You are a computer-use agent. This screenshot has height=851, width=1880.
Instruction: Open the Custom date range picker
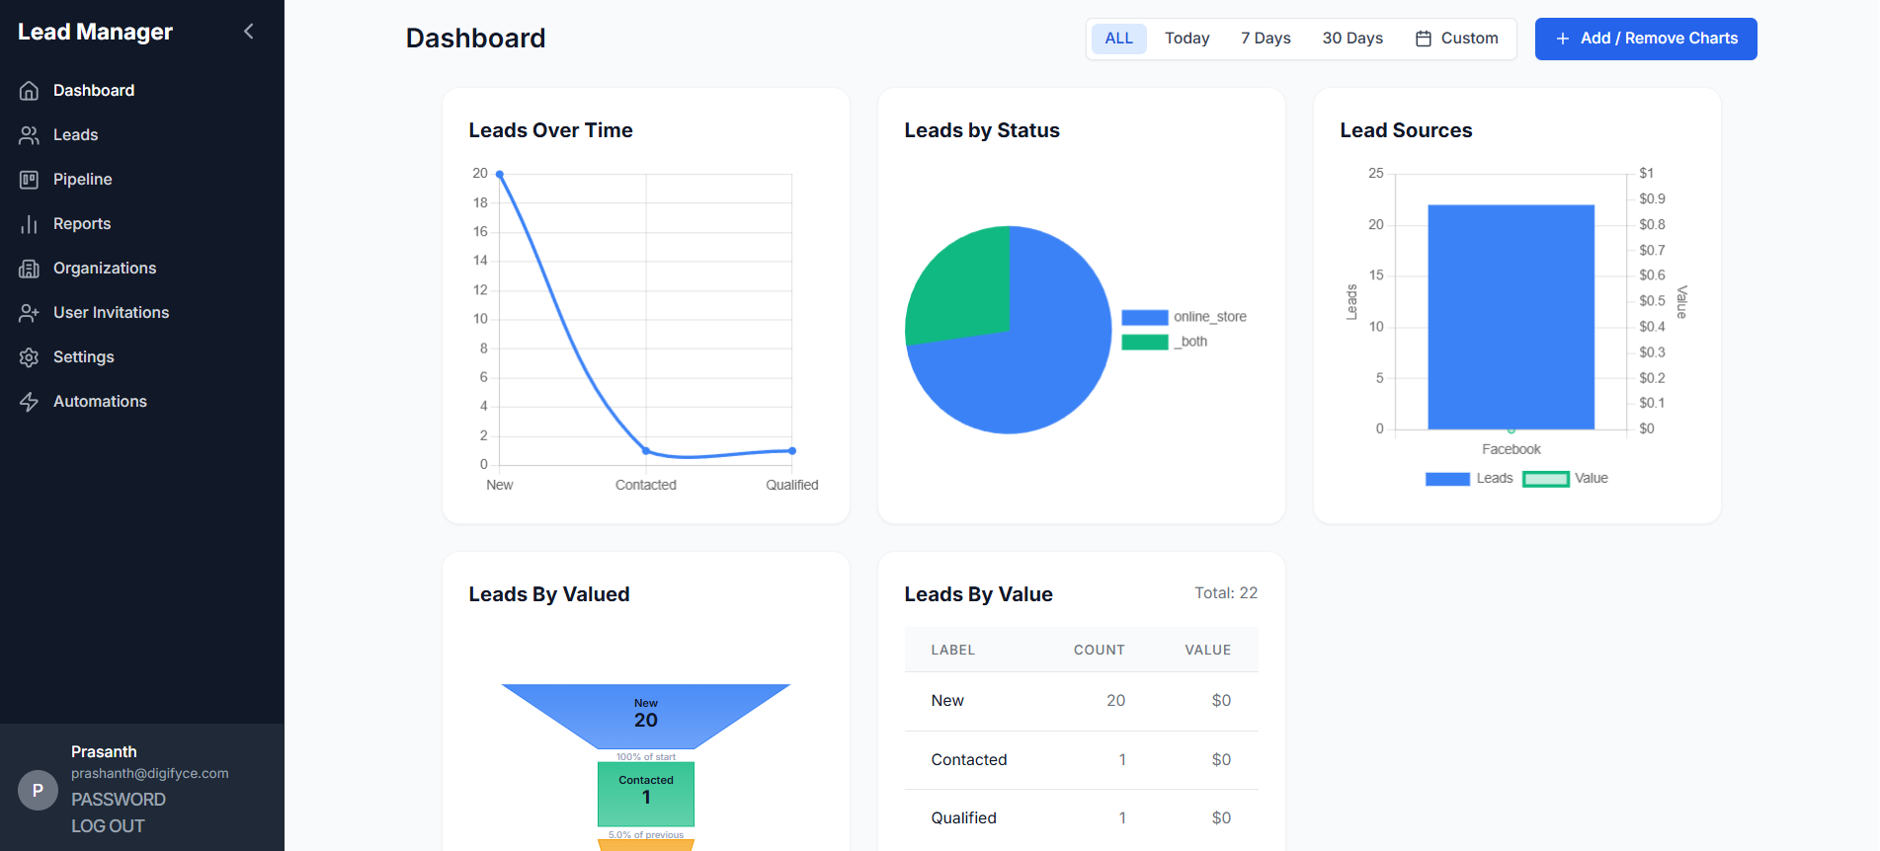(x=1457, y=39)
